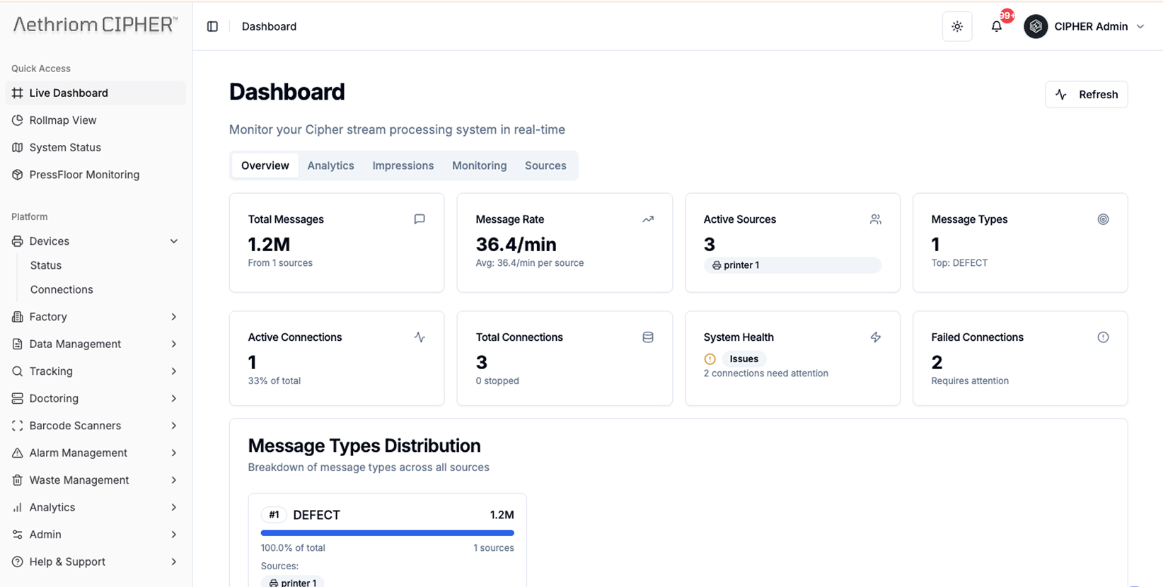
Task: Collapse the Devices section chevron
Action: [x=174, y=241]
